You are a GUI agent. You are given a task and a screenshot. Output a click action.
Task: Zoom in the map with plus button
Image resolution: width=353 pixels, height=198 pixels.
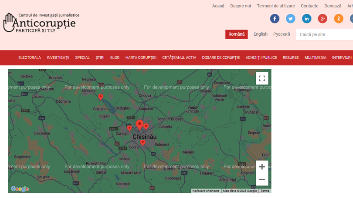[x=262, y=167]
